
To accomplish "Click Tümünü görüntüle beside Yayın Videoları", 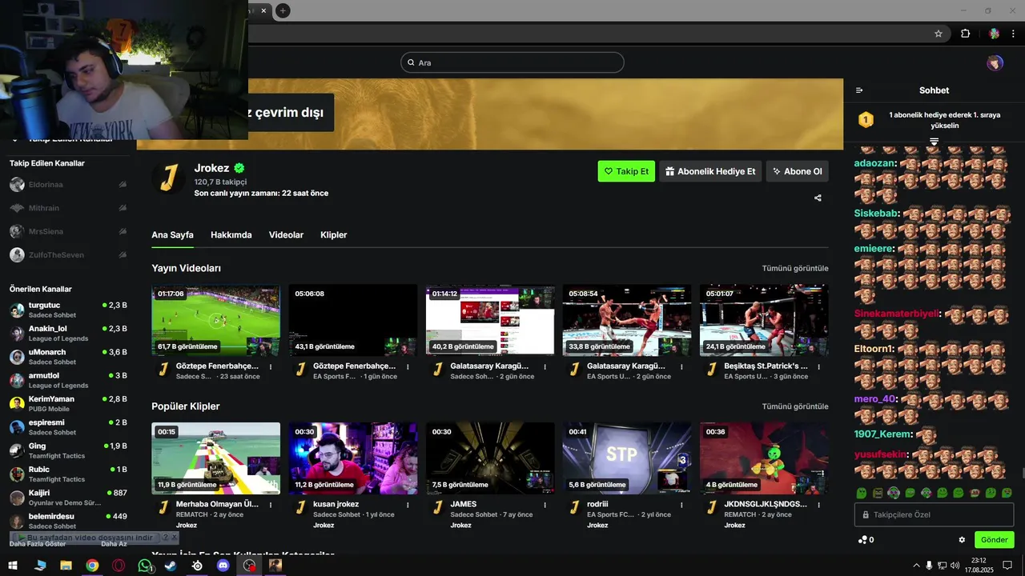I will (794, 269).
